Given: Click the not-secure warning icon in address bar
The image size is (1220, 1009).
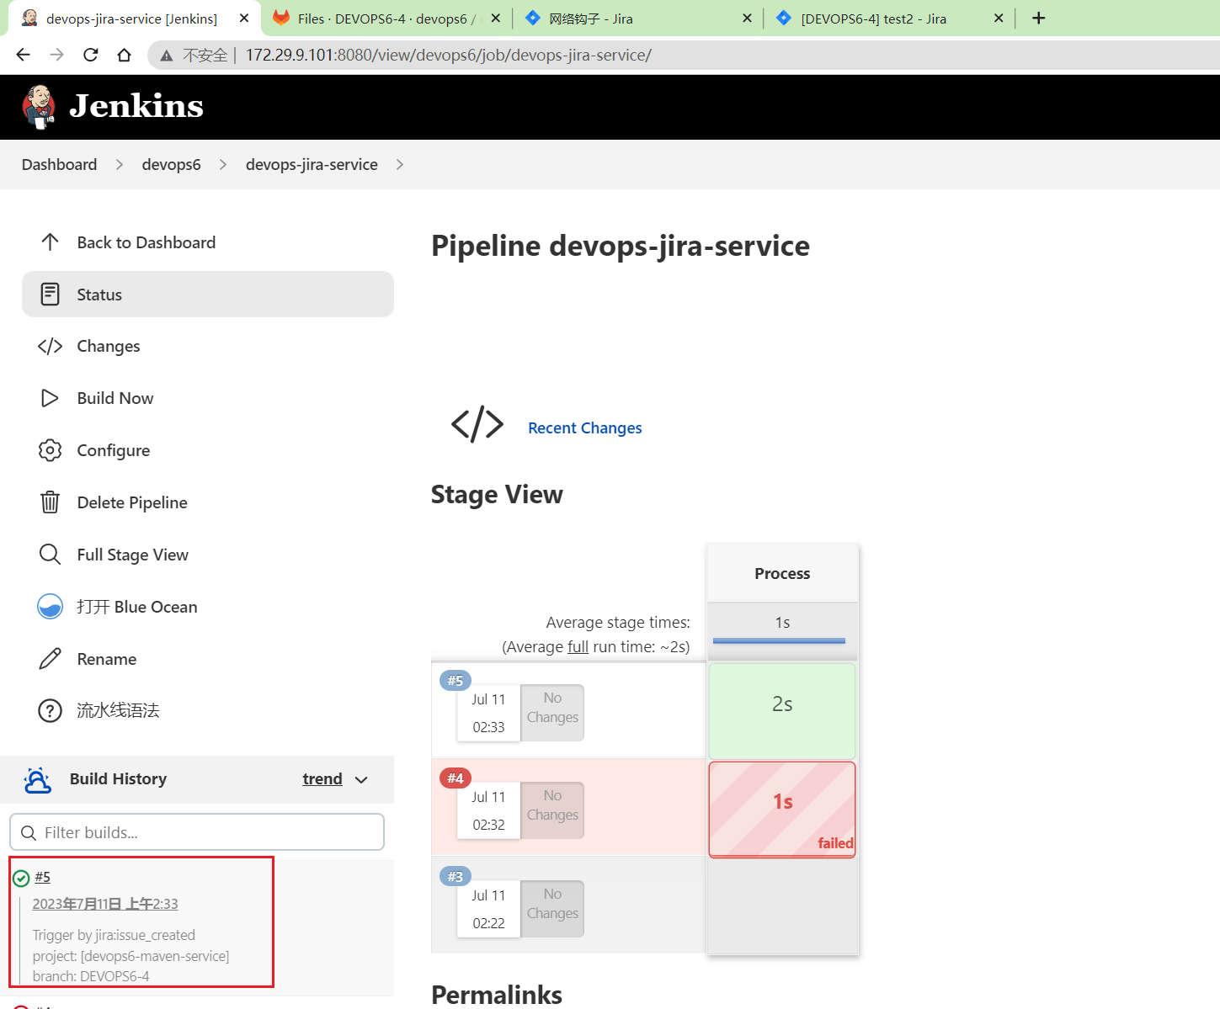Looking at the screenshot, I should point(167,56).
